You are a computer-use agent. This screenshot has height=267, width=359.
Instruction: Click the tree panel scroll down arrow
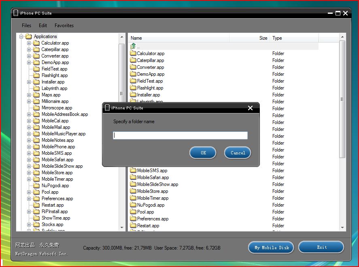(x=122, y=228)
